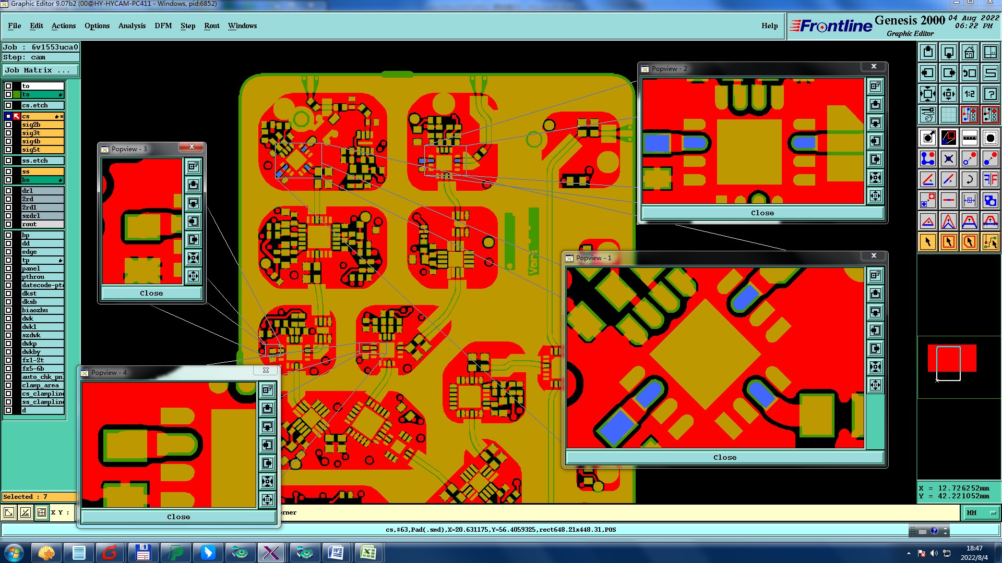The height and width of the screenshot is (563, 1002).
Task: Click the grid display icon
Action: coord(948,115)
